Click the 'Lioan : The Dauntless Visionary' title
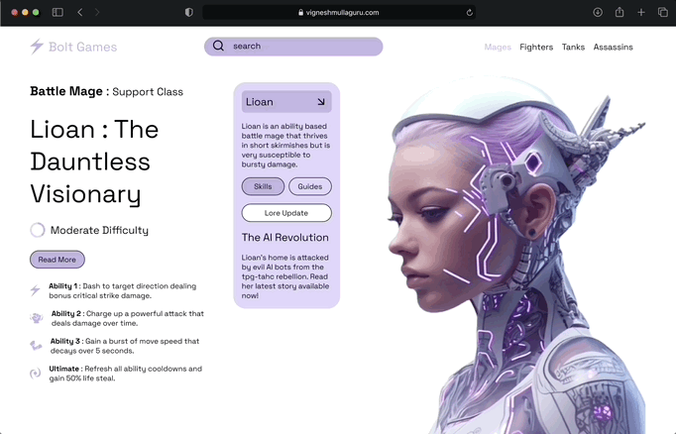This screenshot has width=676, height=434. pos(94,162)
